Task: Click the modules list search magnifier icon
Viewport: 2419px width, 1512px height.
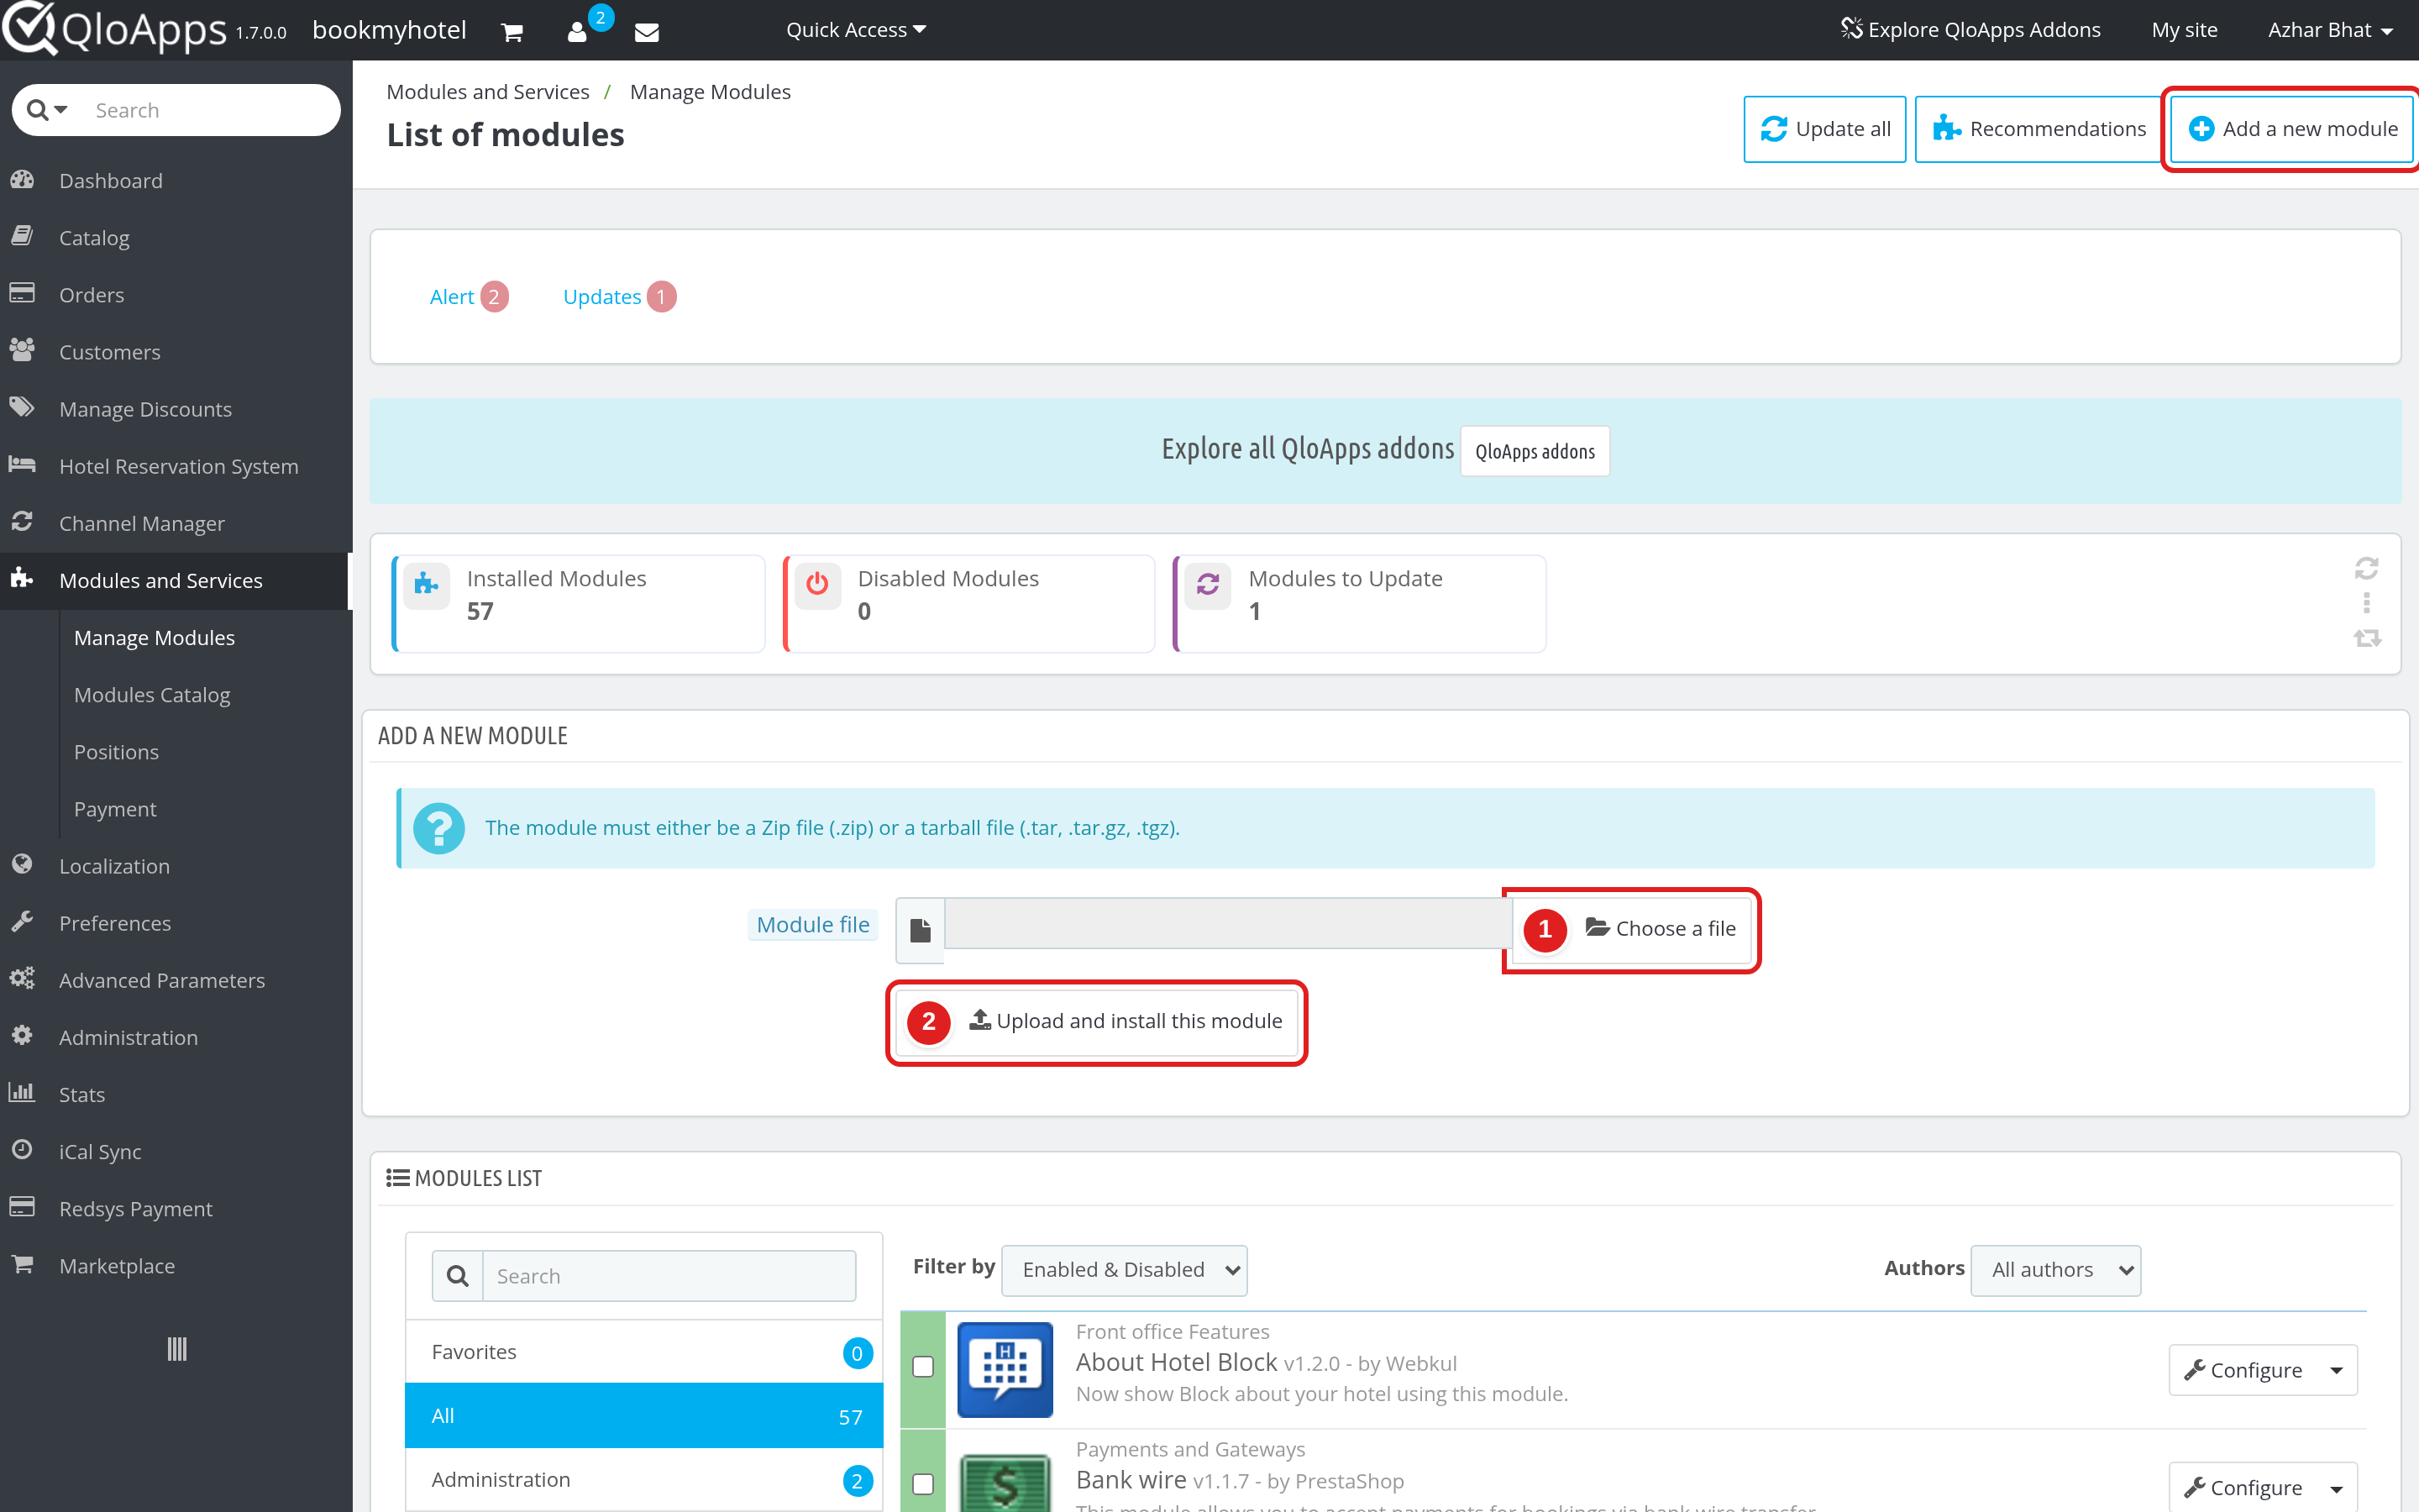Action: (458, 1276)
